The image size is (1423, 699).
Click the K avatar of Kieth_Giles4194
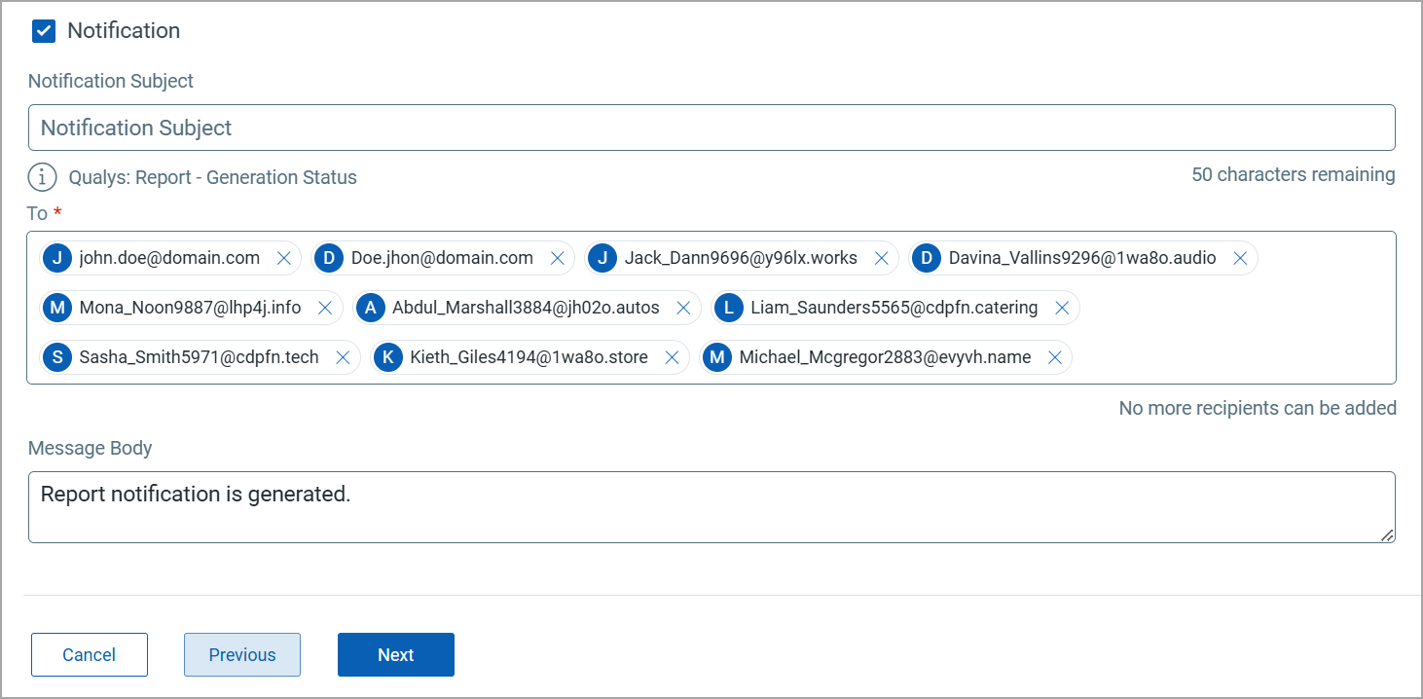click(387, 357)
